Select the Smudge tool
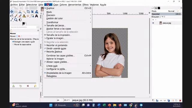Image resolution: width=192 pixels, height=108 pixels. (x=28, y=16)
